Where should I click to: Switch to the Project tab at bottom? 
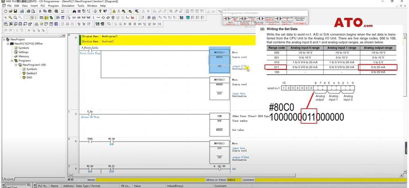coord(9,179)
